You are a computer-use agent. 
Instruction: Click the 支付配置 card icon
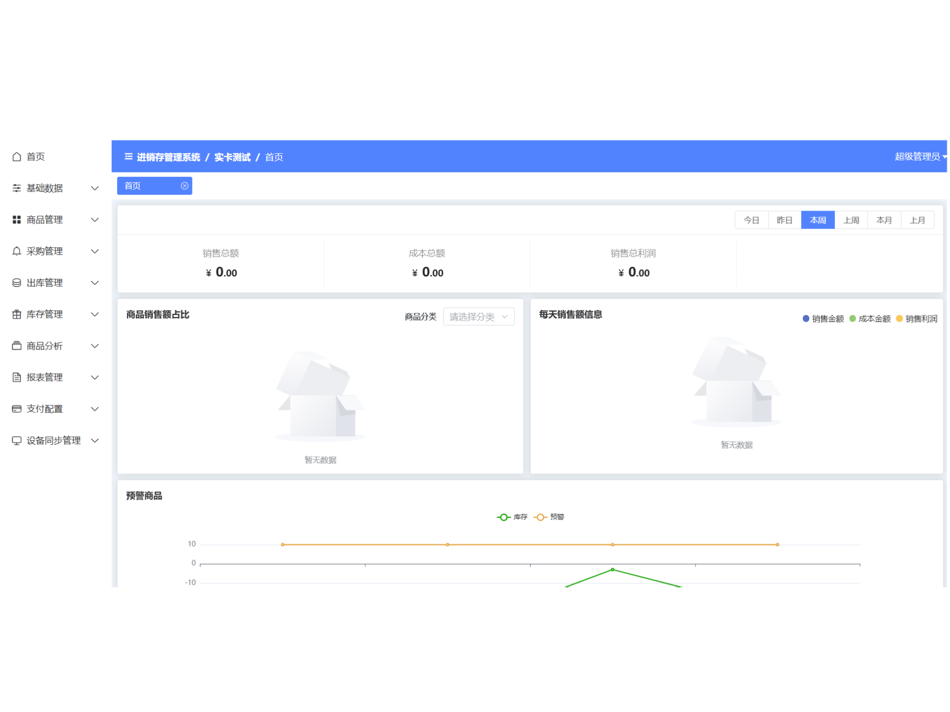(x=17, y=409)
